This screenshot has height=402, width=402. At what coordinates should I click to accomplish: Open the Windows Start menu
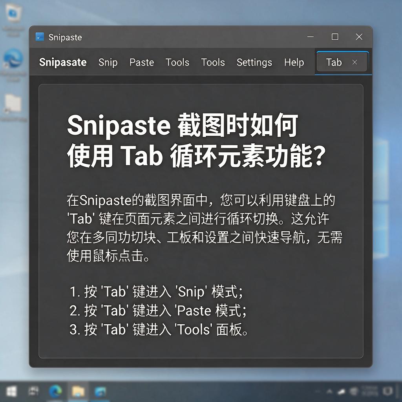coord(11,391)
